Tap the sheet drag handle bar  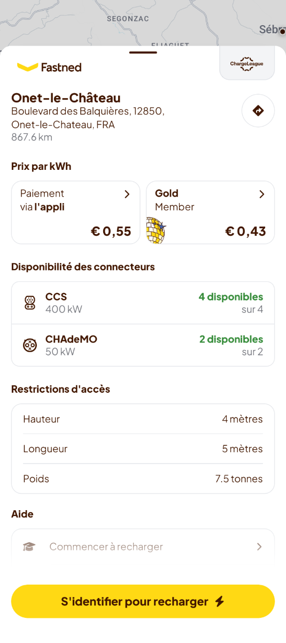coord(143,53)
